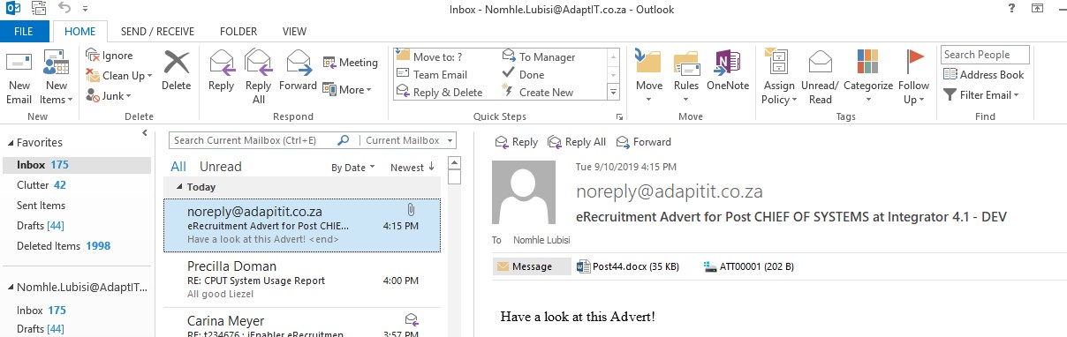
Task: Open OneNote from the Move group
Action: click(x=727, y=64)
